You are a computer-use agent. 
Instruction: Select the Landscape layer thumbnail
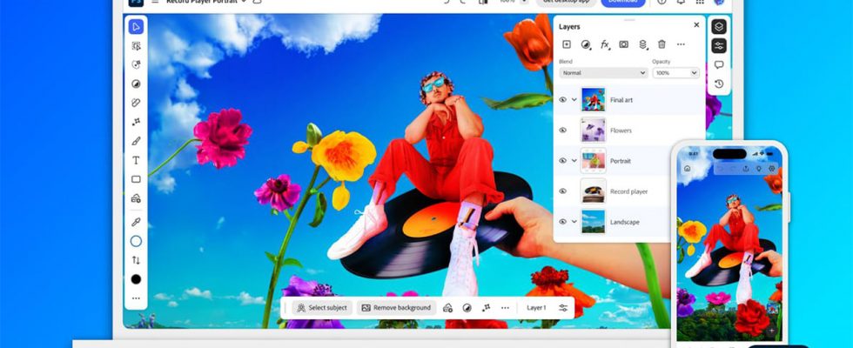(x=593, y=221)
